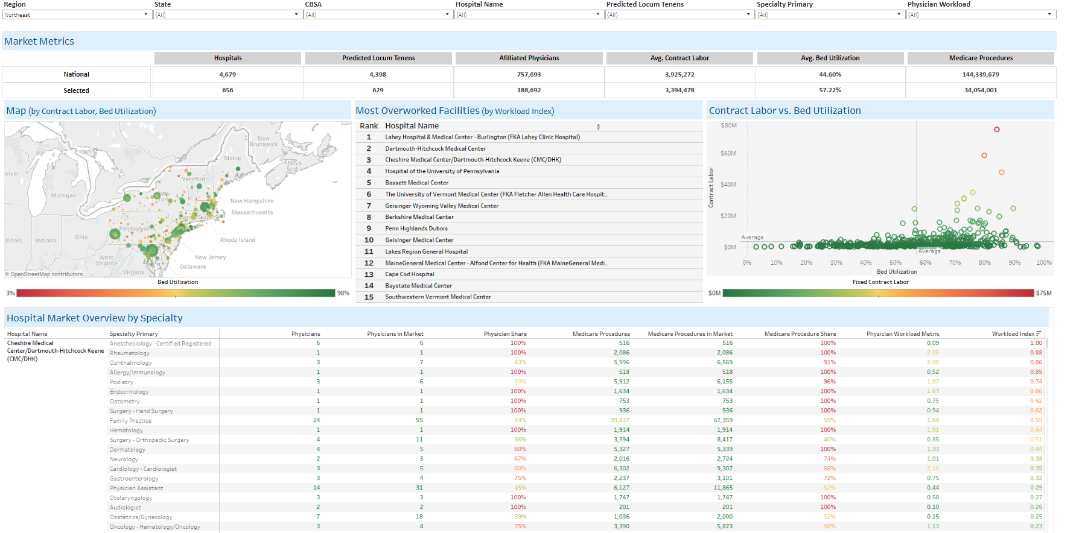Viewport: 1082px width, 533px height.
Task: Select MaineGeneral Medical Center row
Action: tap(529, 263)
